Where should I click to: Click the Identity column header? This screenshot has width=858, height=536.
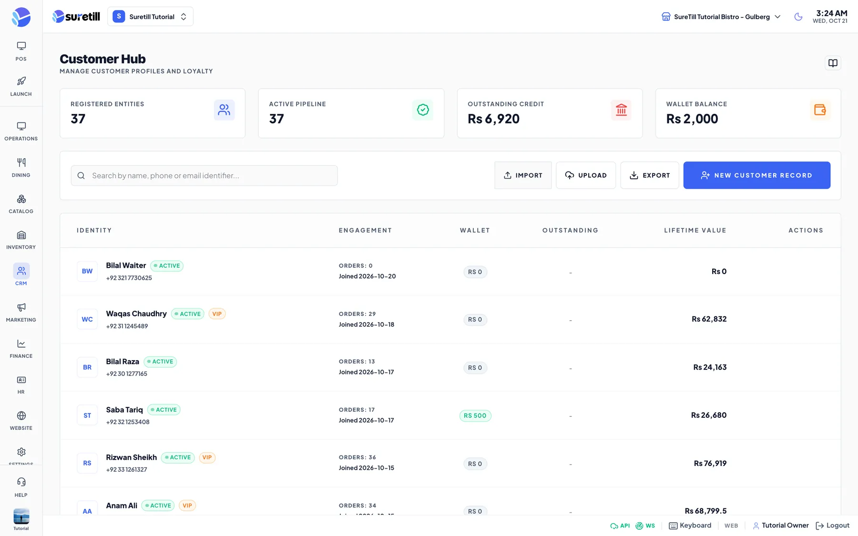(94, 230)
